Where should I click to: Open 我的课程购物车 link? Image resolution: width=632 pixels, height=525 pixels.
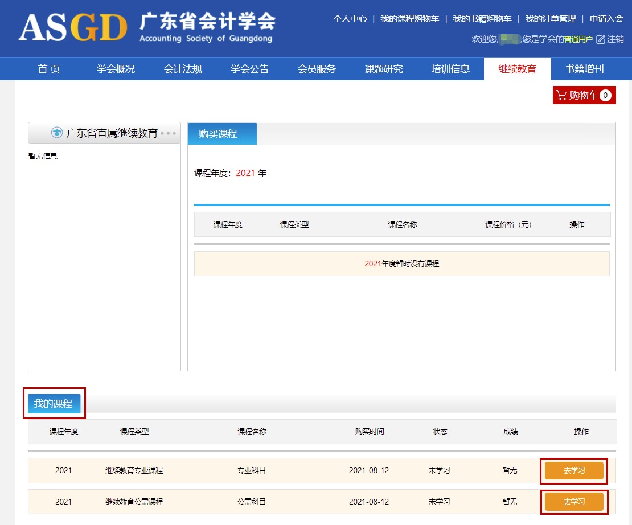[409, 19]
